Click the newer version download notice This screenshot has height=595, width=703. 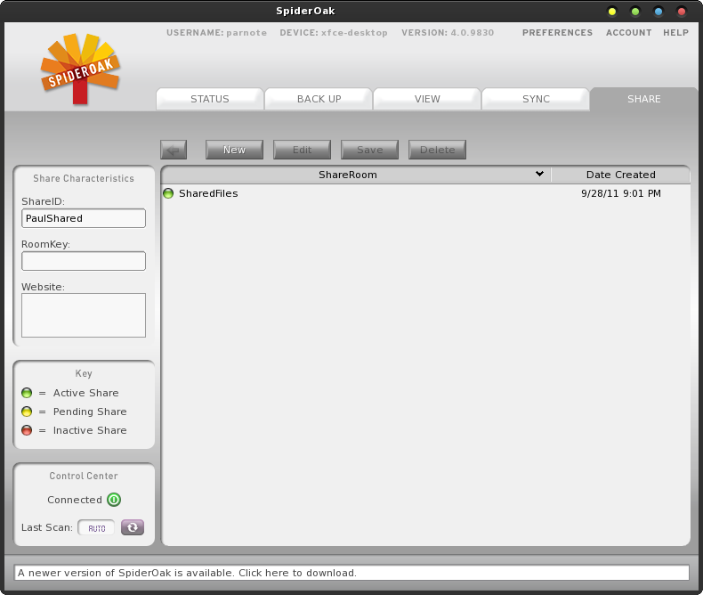coord(351,573)
